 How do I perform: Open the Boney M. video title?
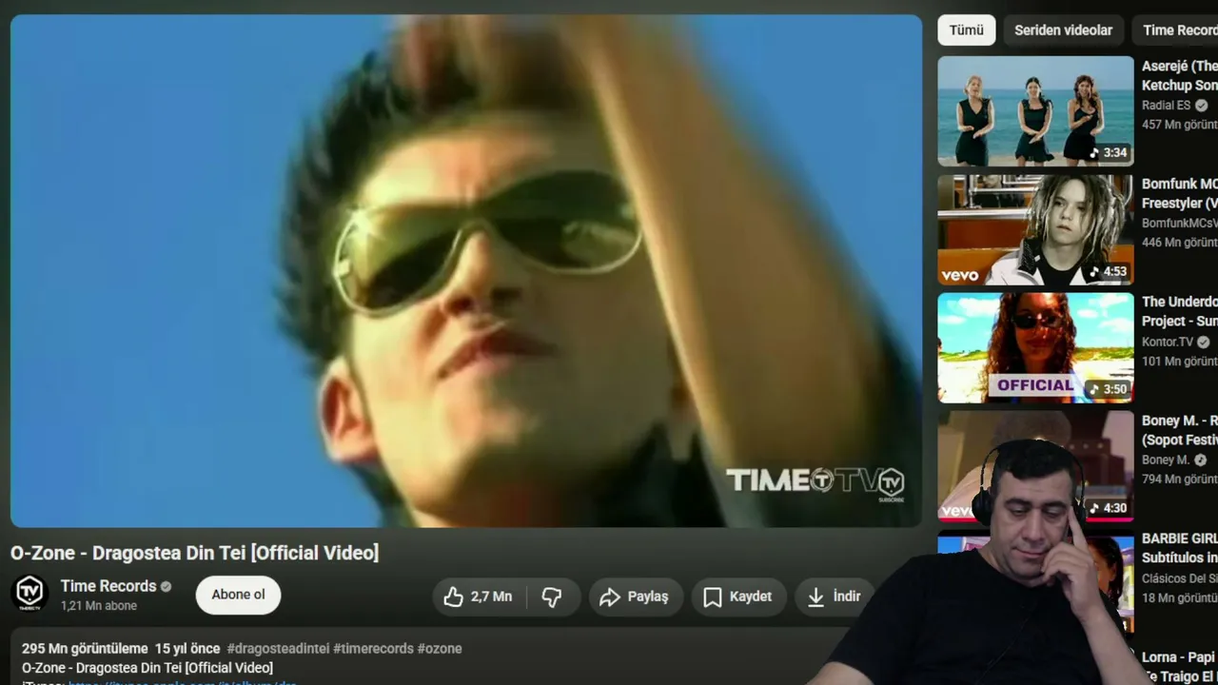click(x=1180, y=430)
